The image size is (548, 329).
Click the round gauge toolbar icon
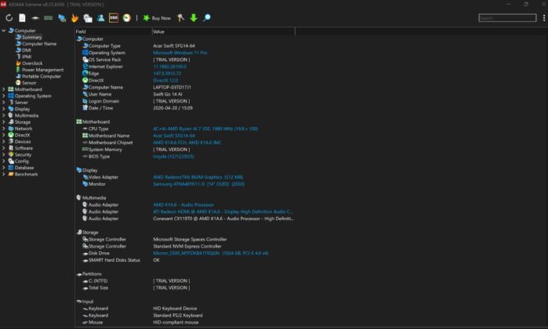(x=126, y=18)
